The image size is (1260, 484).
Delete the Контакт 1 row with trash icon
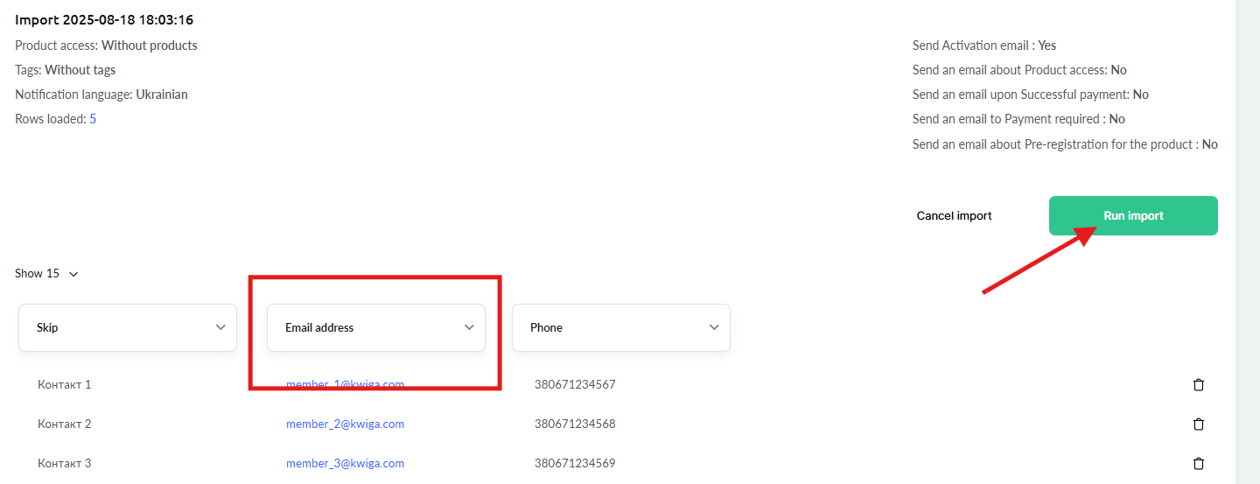(x=1199, y=384)
